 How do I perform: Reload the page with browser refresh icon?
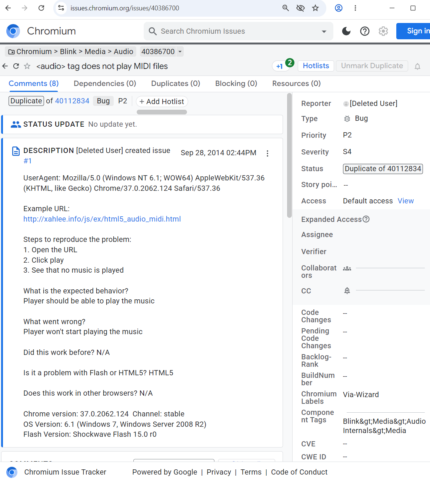41,8
